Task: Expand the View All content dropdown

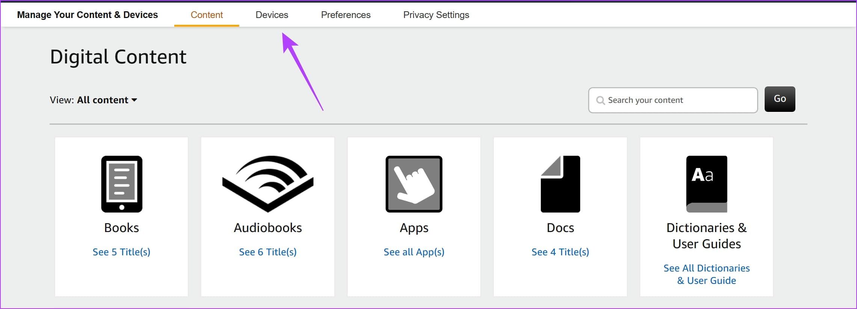Action: click(94, 100)
